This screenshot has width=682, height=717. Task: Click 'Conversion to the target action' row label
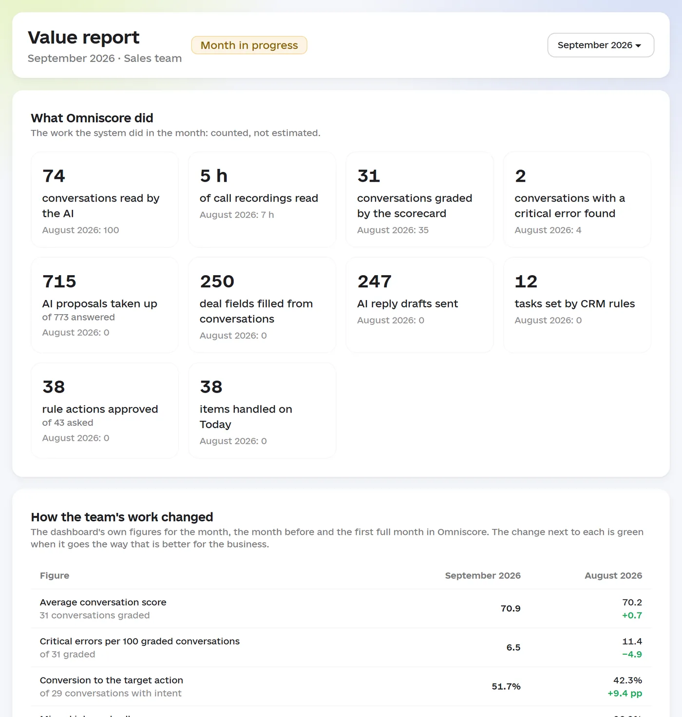tap(112, 680)
